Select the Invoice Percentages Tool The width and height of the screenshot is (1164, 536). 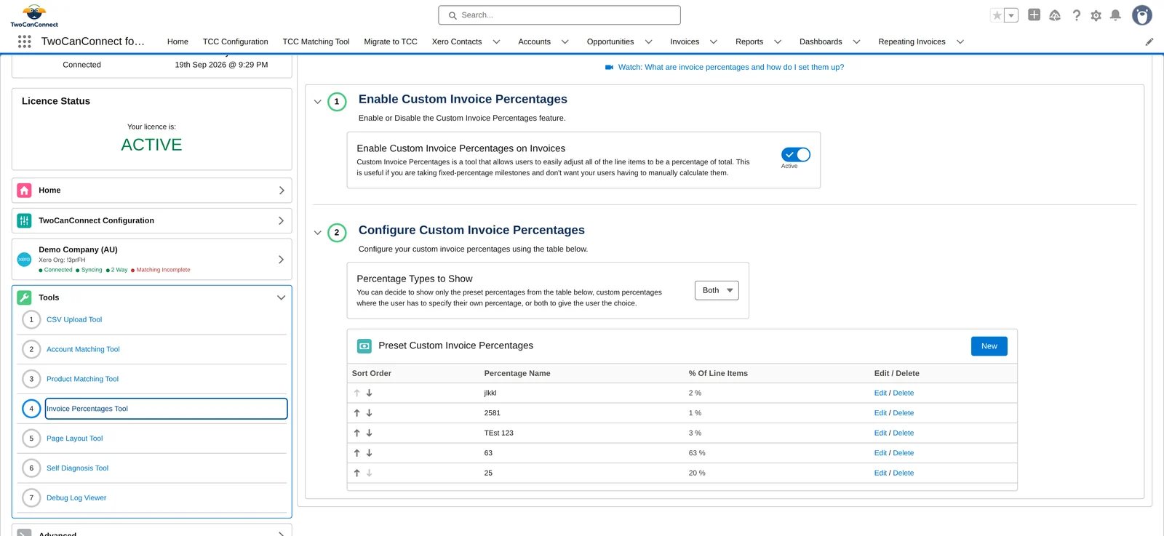(x=166, y=409)
